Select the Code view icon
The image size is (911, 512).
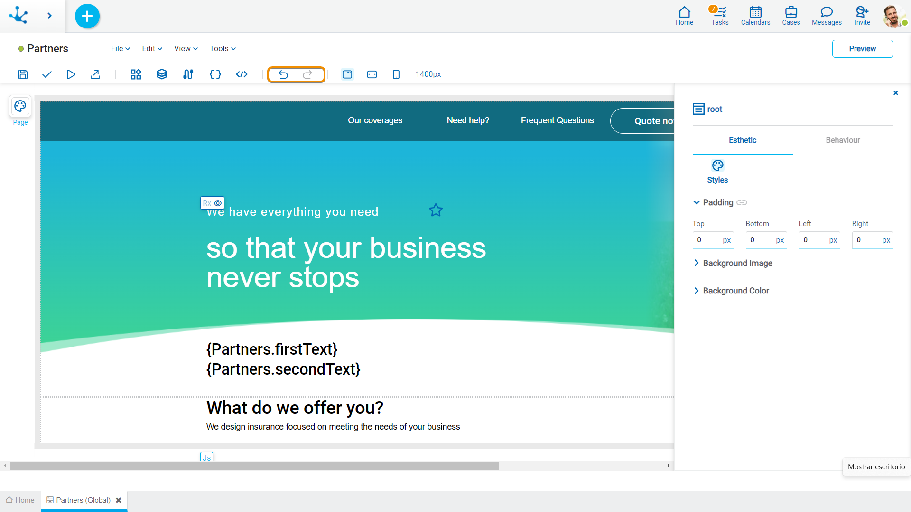coord(242,74)
